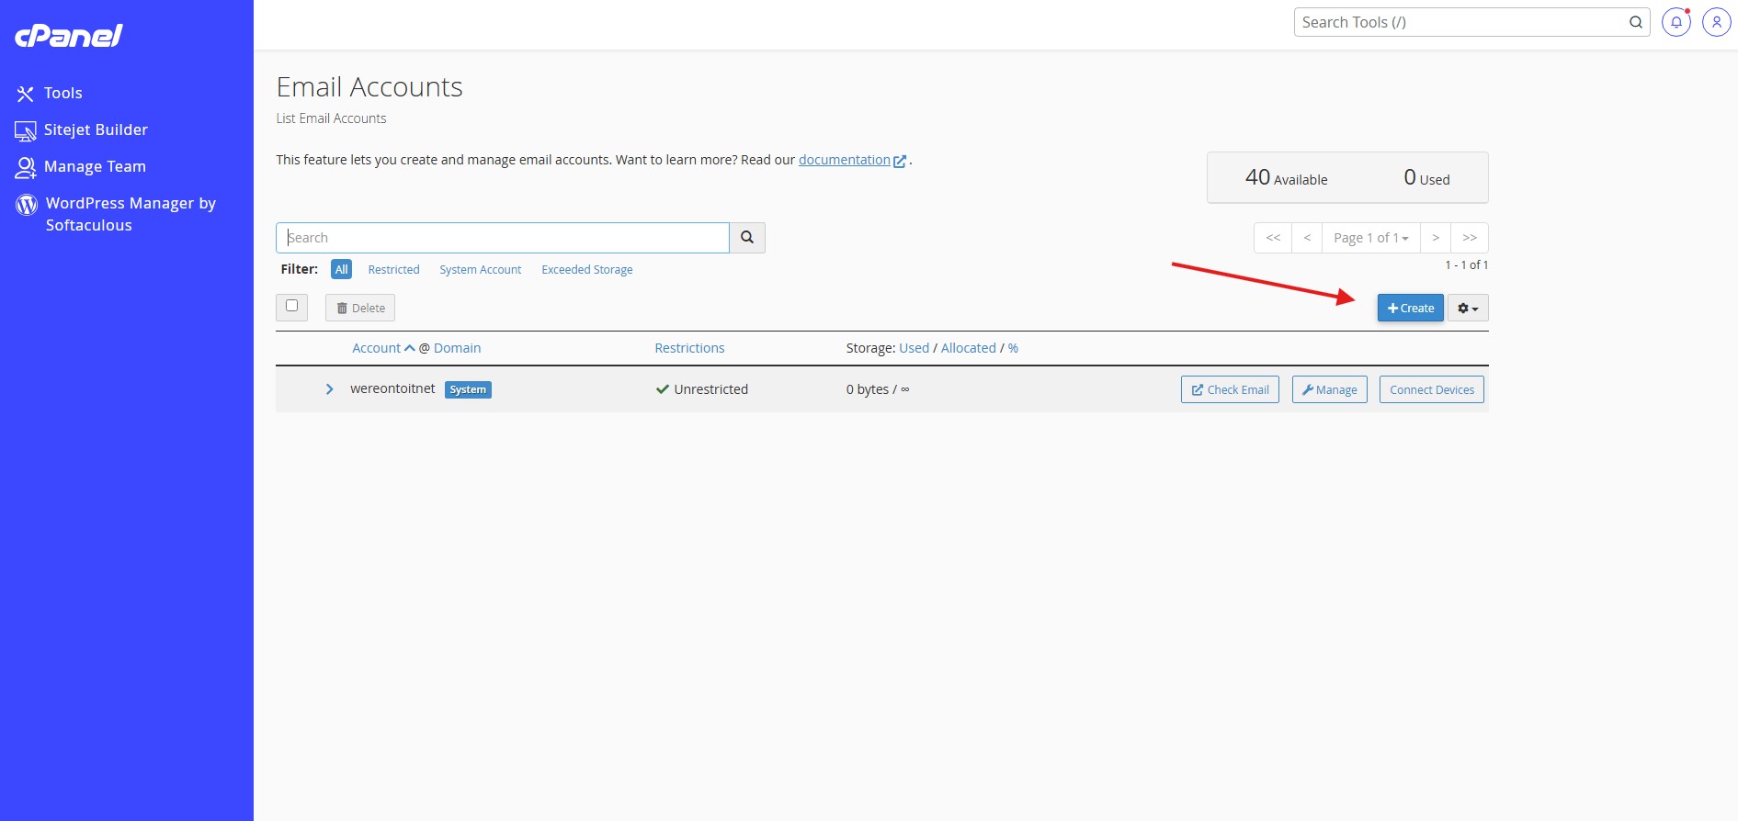Image resolution: width=1738 pixels, height=821 pixels.
Task: Click the WordPress logo icon
Action: click(27, 204)
